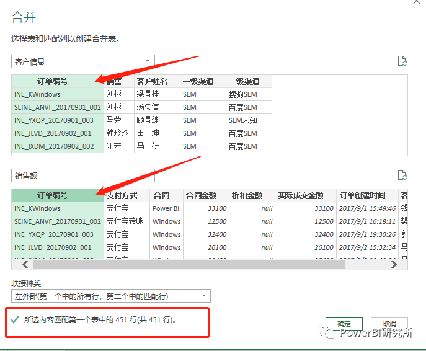Click timestamp 2017/9/1 19:30:26
The height and width of the screenshot is (351, 426).
367,234
